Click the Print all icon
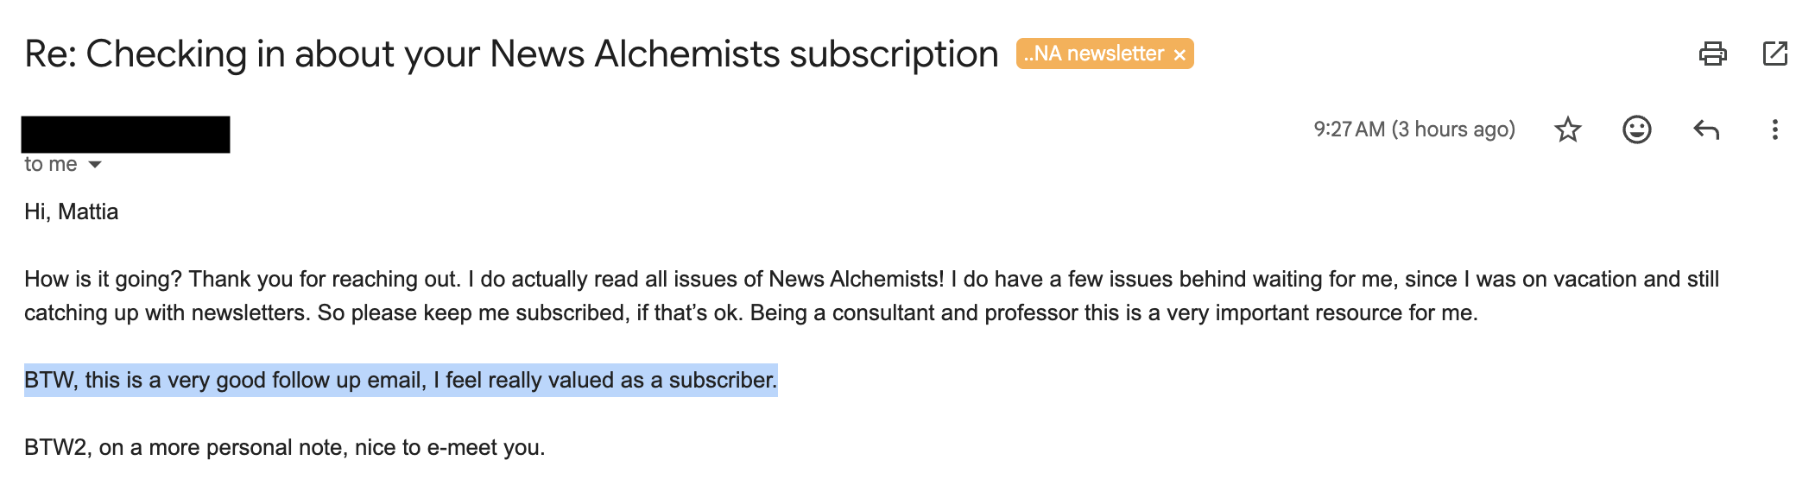 (1712, 54)
